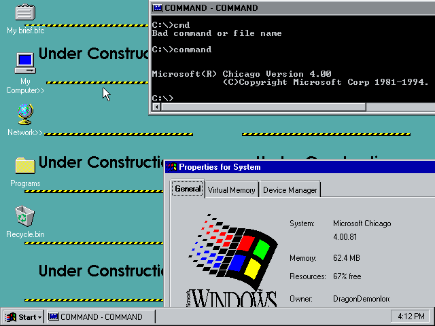Click the Network>> icon label
435x326 pixels.
25,132
